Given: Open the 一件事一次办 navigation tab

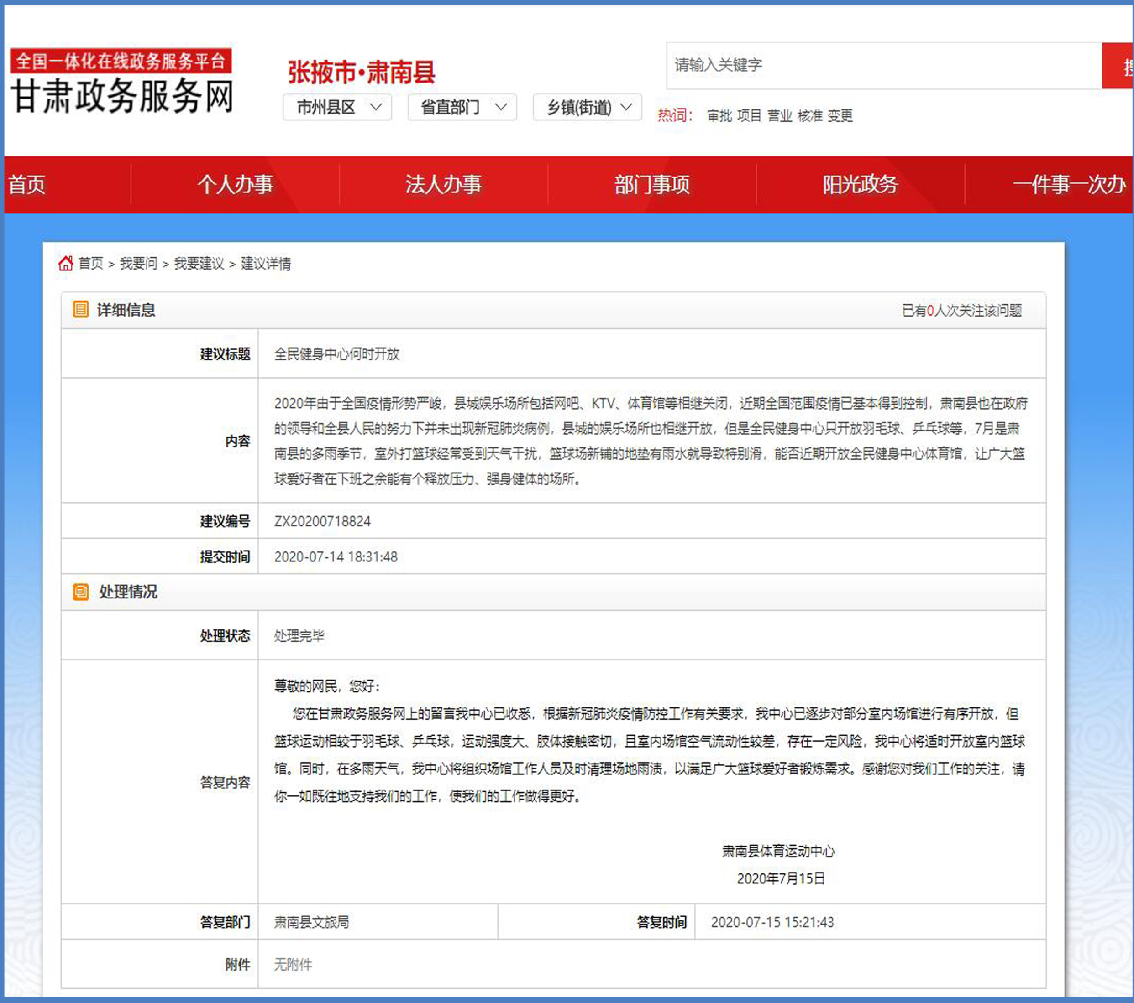Looking at the screenshot, I should click(x=1069, y=184).
